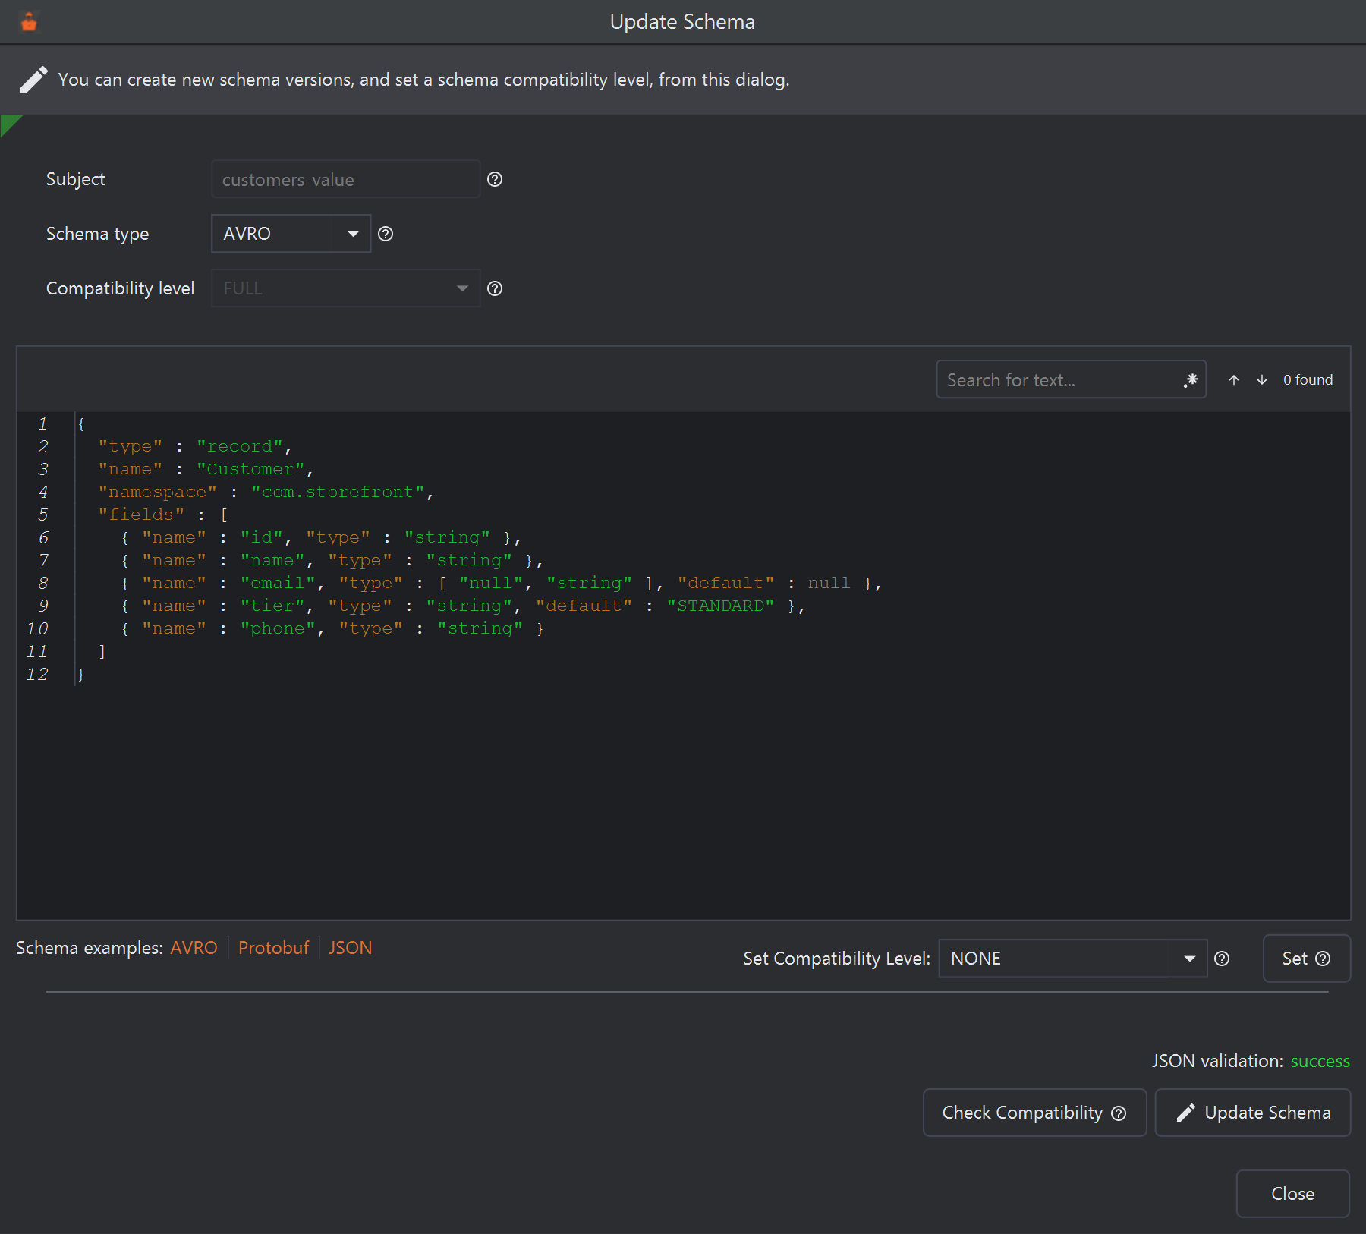Click help icon beside Set Compatibility Level dropdown
Viewport: 1366px width, 1234px height.
click(1222, 959)
